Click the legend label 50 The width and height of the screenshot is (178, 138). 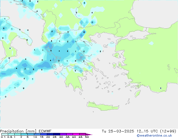click(87, 137)
